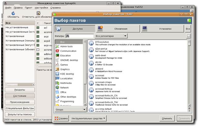Select the Communication group icon
Image resolution: width=199 pixels, height=127 pixels.
point(57,51)
